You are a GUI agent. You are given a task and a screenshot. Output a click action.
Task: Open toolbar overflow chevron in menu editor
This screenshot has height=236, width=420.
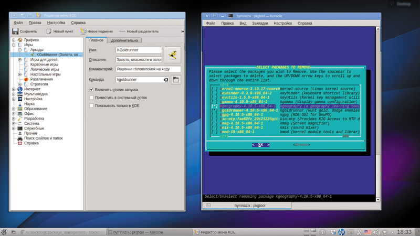pyautogui.click(x=182, y=31)
